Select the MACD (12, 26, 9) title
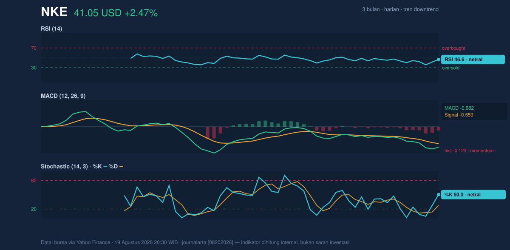Screen dimensions: 510x250 63,96
